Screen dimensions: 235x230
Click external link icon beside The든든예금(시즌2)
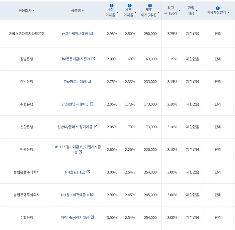(93, 59)
